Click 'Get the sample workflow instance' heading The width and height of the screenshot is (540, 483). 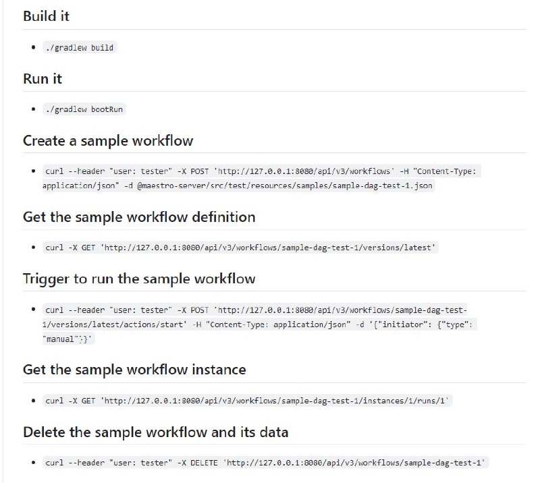(134, 370)
